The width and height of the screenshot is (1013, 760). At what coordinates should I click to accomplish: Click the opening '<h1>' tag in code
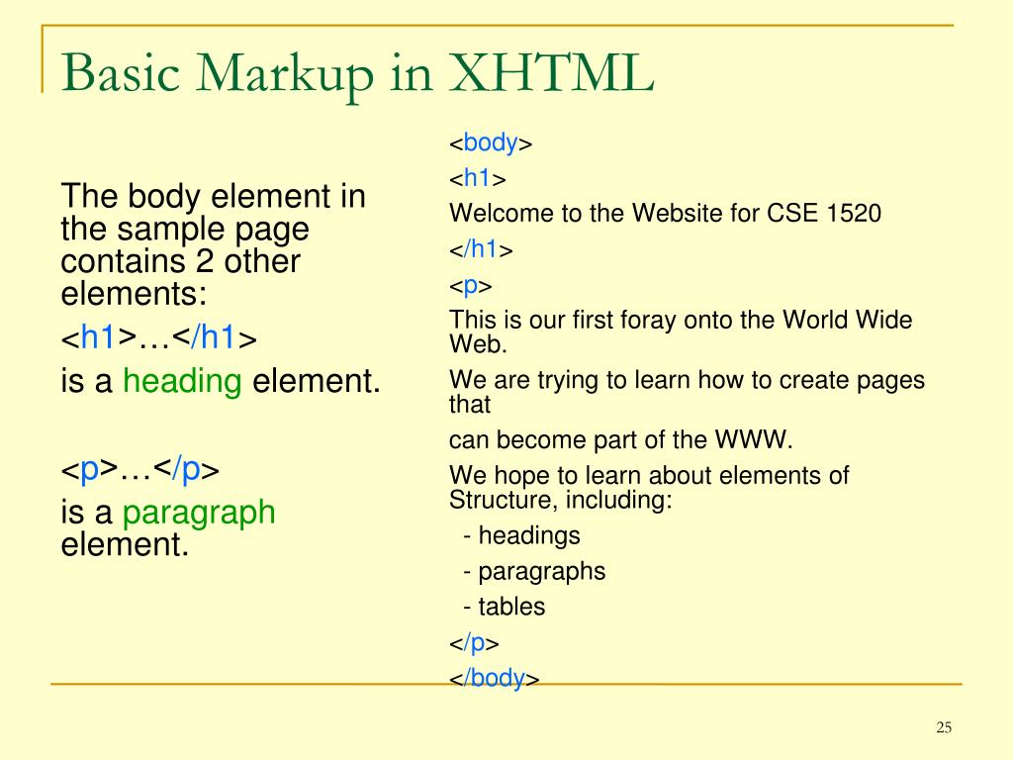(478, 178)
